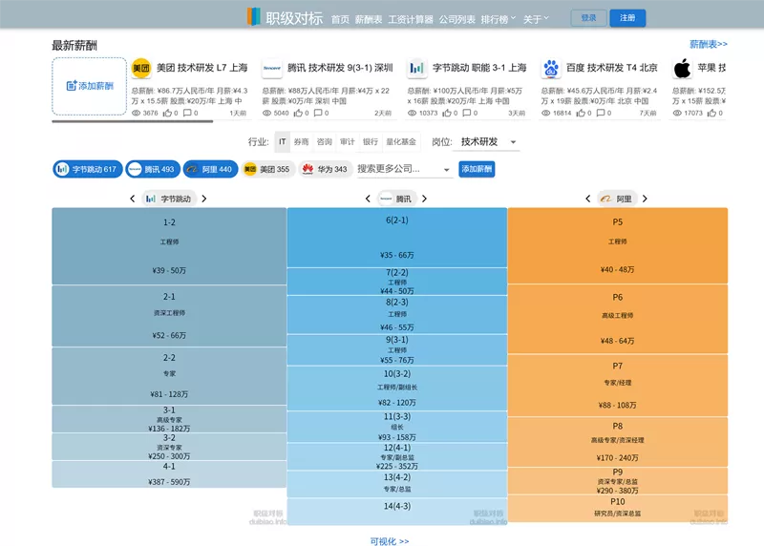Click blue 添加薪酬 button beside company search
The width and height of the screenshot is (764, 546).
point(477,169)
